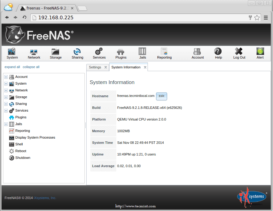
Task: Select Storage folder icon in sidebar tree
Action: point(12,97)
